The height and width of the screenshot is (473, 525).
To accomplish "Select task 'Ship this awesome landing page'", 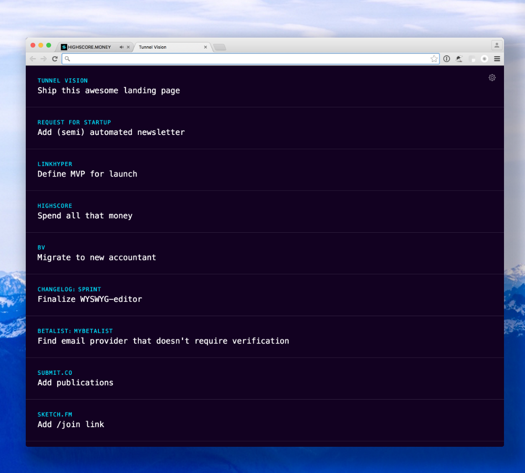I will pyautogui.click(x=109, y=91).
